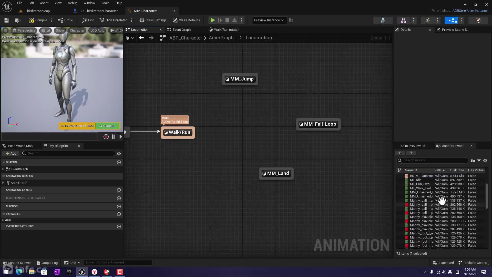This screenshot has height=277, width=492.
Task: Click the Stop simulation icon
Action: click(x=227, y=20)
